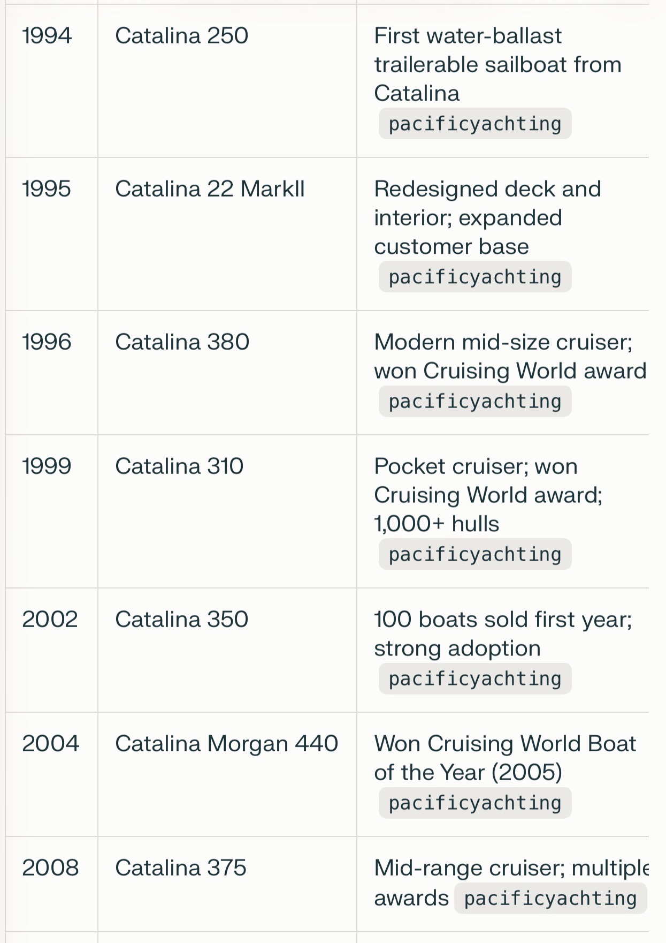Open pacificyachting source chip for Catalina 310

tap(474, 554)
